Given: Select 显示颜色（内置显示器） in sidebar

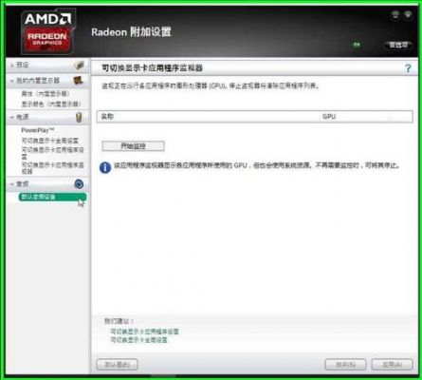Looking at the screenshot, I should pos(51,104).
